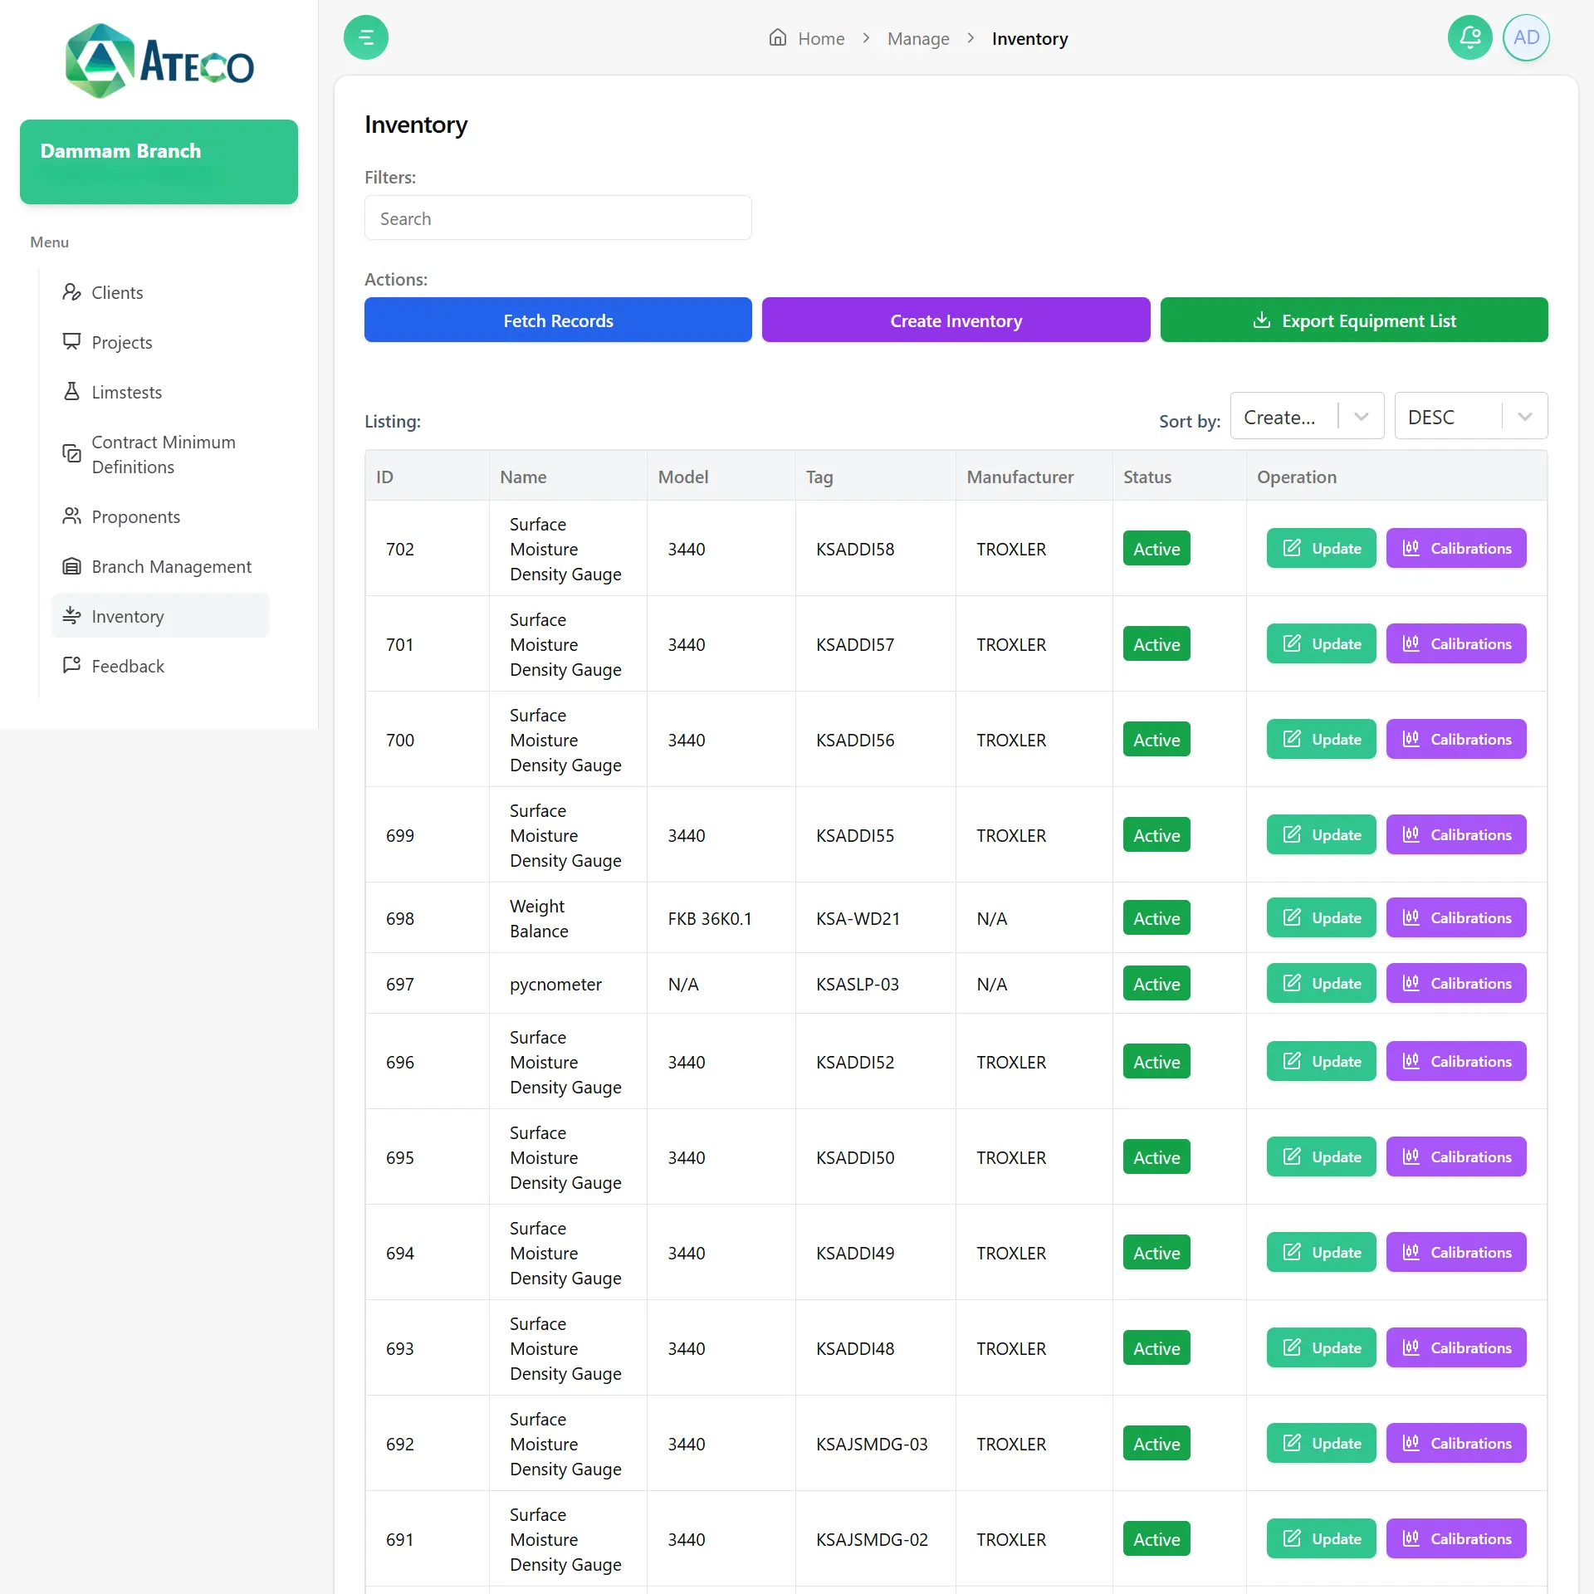The image size is (1594, 1594).
Task: Toggle sidebar with hamburger menu button
Action: point(366,37)
